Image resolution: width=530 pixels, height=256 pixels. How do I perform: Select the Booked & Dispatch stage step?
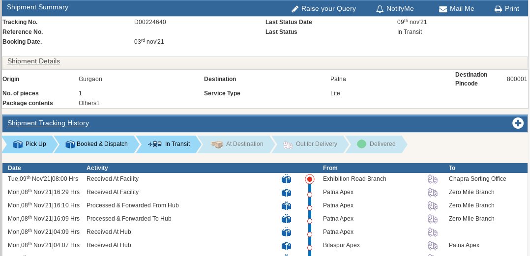(x=97, y=144)
